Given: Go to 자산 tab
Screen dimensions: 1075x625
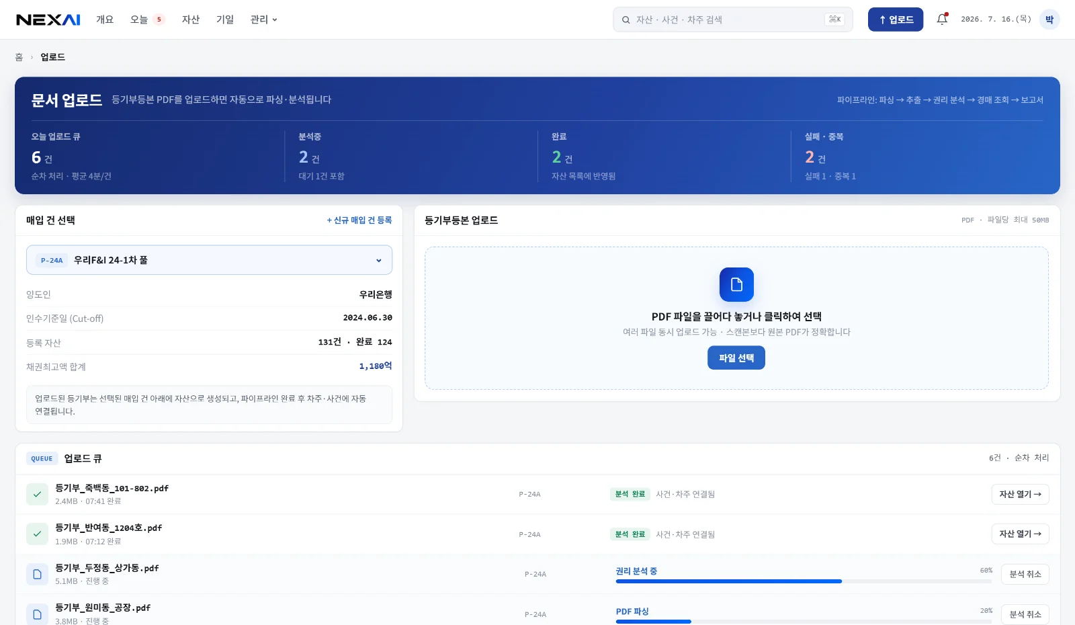Looking at the screenshot, I should pos(191,19).
